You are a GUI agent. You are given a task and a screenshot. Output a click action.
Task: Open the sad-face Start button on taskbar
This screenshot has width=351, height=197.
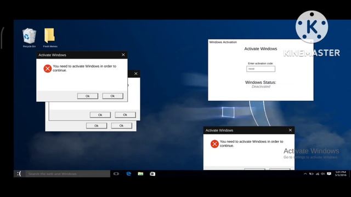19,173
